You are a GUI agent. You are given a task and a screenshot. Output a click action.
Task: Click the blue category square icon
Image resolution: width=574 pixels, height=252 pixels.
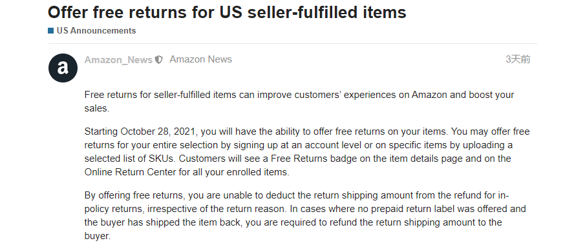pyautogui.click(x=51, y=31)
